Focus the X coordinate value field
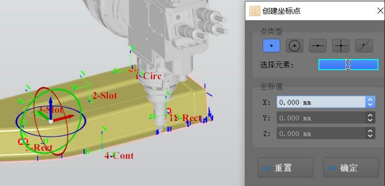This screenshot has width=385, height=186. tap(321, 102)
